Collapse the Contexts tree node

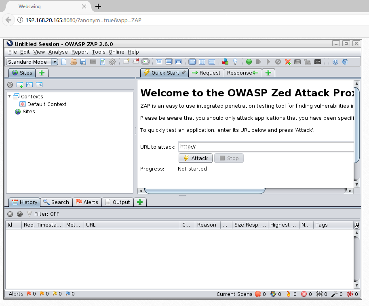coord(9,96)
